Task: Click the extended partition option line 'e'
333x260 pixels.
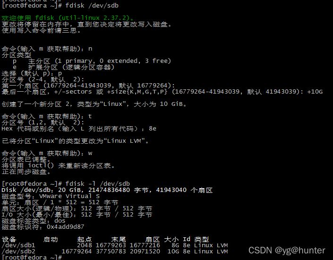Action: click(63, 68)
